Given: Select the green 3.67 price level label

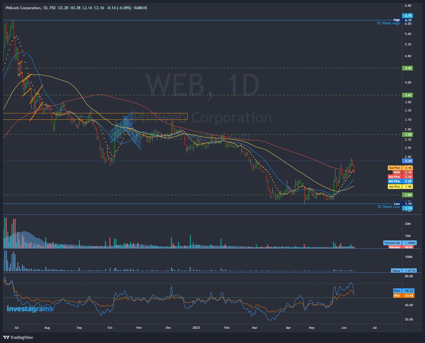Looking at the screenshot, I should [408, 95].
